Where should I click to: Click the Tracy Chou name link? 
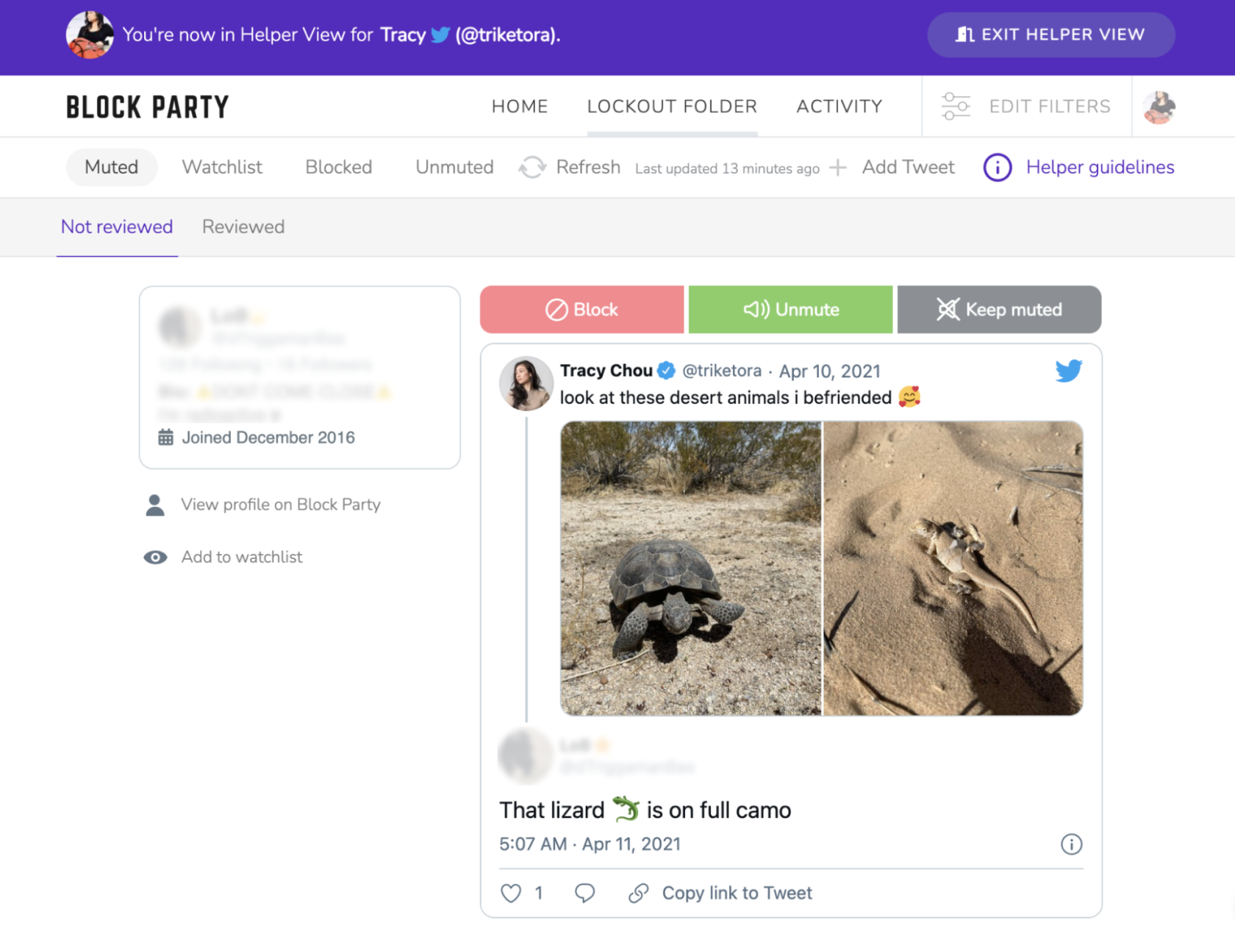coord(606,371)
